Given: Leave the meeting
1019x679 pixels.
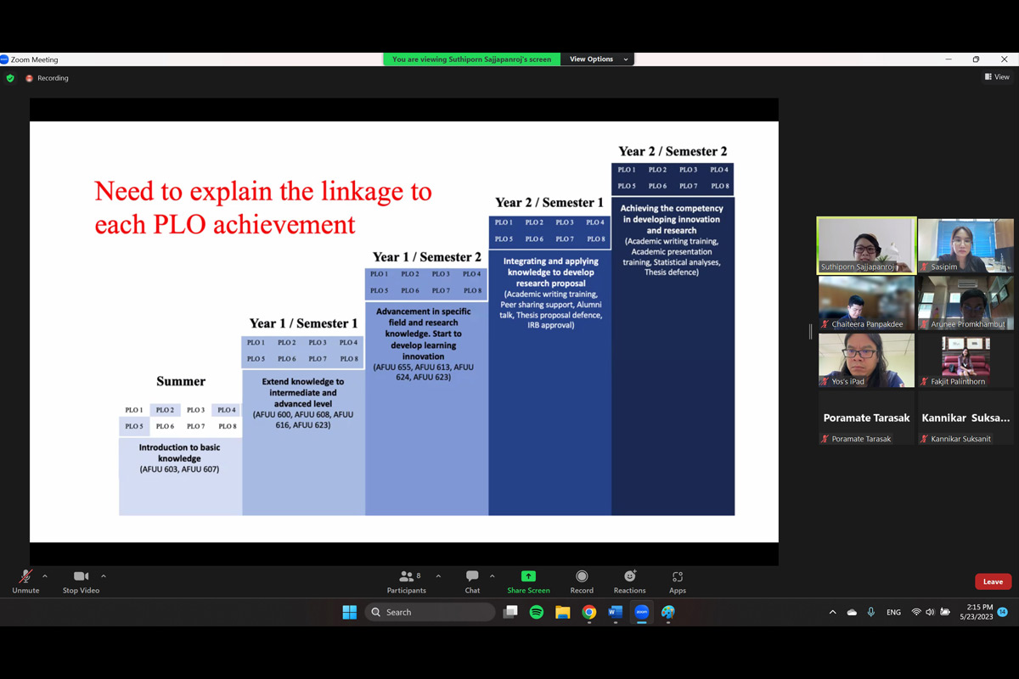Looking at the screenshot, I should coord(993,581).
